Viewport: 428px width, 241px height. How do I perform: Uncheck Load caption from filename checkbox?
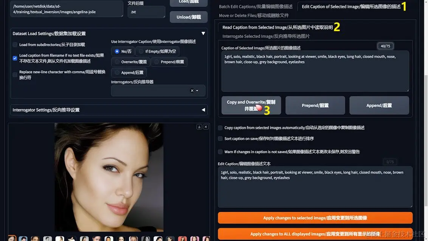tap(15, 58)
